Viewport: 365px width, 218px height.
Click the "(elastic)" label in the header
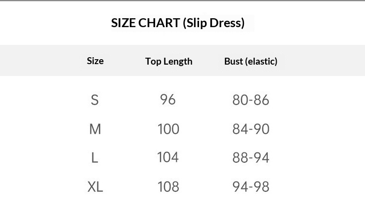point(261,61)
